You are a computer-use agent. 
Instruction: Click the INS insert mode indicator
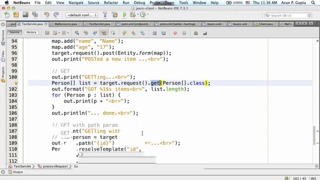click(x=313, y=178)
